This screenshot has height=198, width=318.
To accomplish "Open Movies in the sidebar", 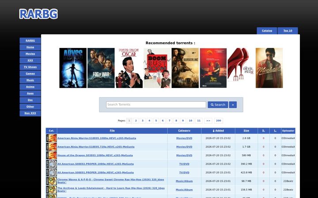I will pos(30,54).
